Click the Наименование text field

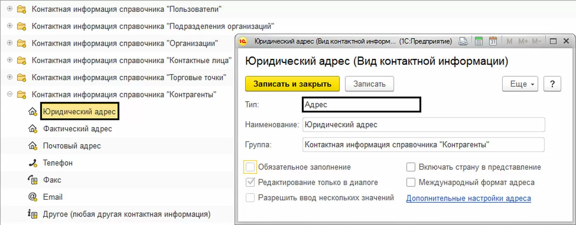click(x=423, y=125)
